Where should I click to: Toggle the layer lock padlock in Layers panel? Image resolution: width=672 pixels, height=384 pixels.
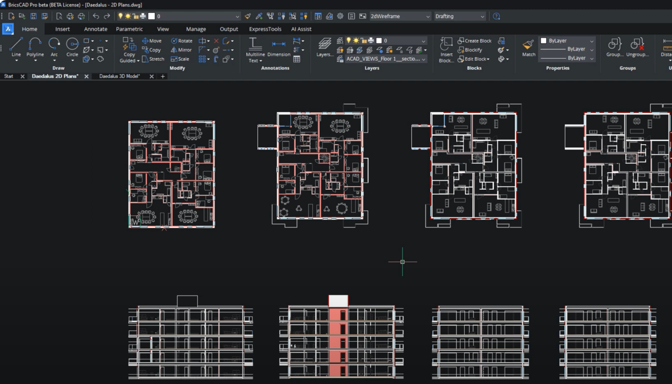(x=364, y=41)
